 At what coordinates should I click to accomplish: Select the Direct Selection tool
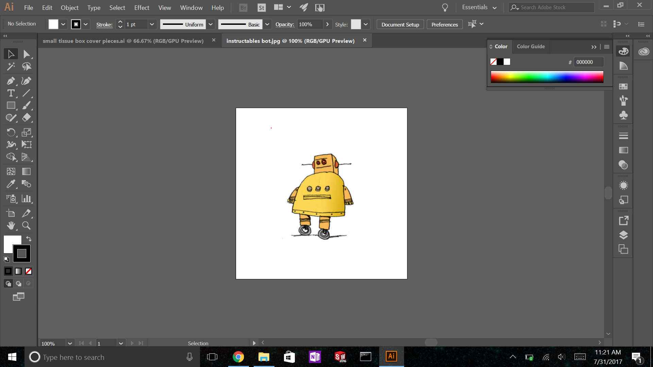coord(27,54)
